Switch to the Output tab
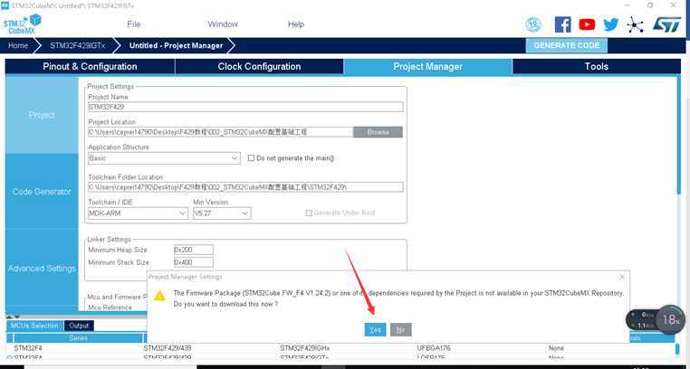This screenshot has width=690, height=369. coord(79,326)
